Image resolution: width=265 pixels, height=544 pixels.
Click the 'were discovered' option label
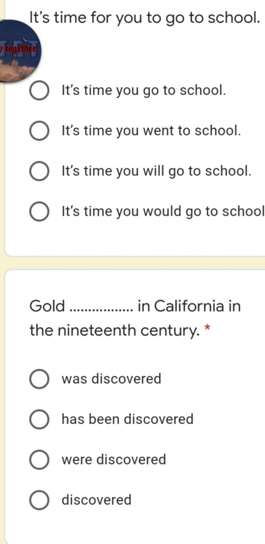point(114,459)
